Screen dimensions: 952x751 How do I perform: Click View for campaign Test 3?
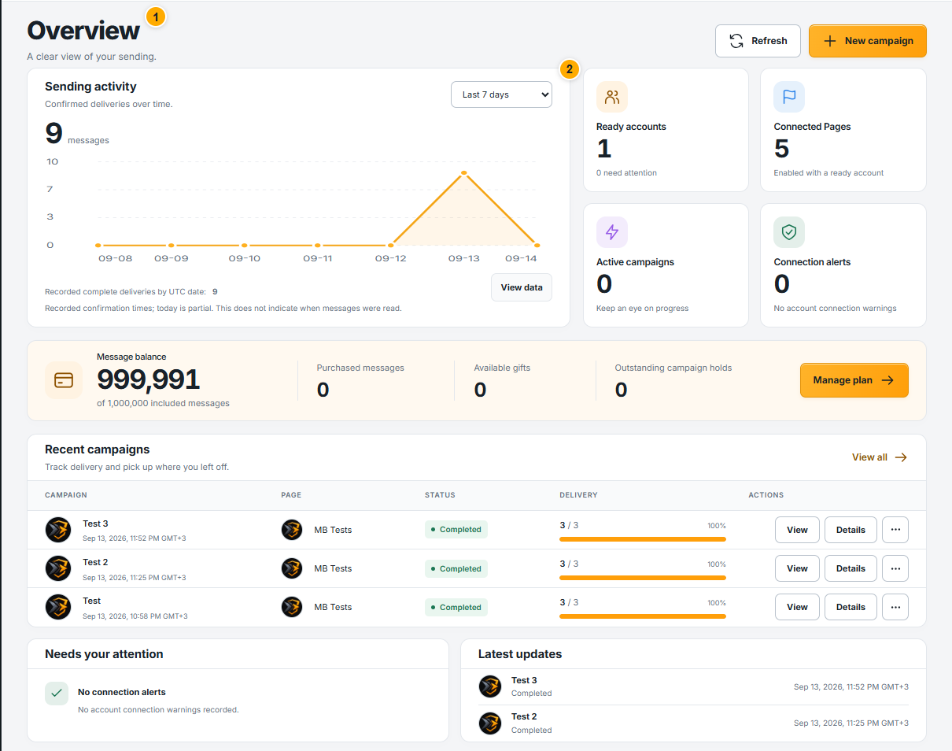click(797, 530)
